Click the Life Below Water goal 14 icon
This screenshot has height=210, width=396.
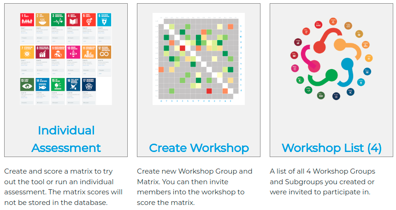click(43, 85)
